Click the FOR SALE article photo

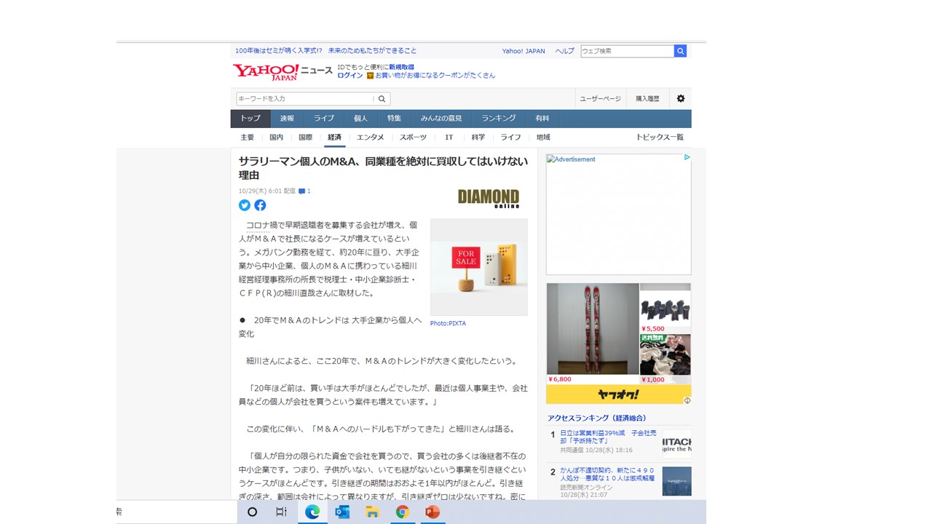click(x=478, y=267)
